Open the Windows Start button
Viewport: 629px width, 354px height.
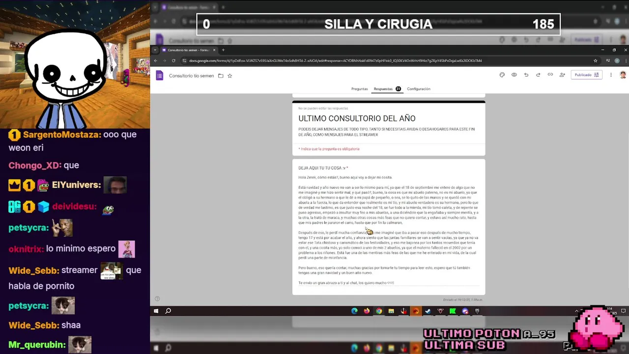click(156, 311)
